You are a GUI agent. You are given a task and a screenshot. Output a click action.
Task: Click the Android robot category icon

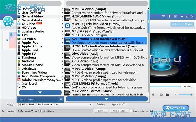(x=19, y=61)
